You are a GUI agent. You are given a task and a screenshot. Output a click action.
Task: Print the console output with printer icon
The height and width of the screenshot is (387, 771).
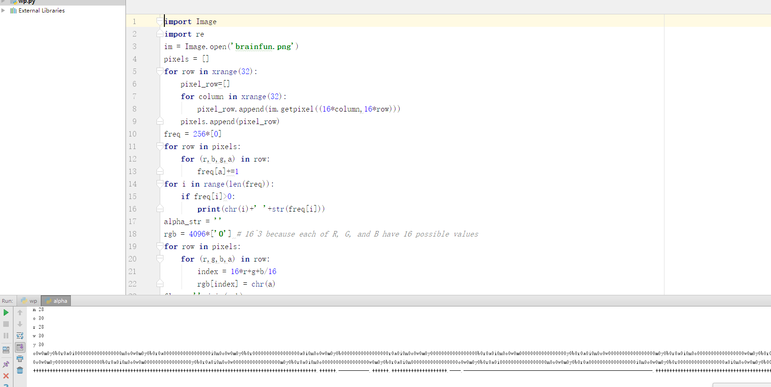pyautogui.click(x=20, y=359)
